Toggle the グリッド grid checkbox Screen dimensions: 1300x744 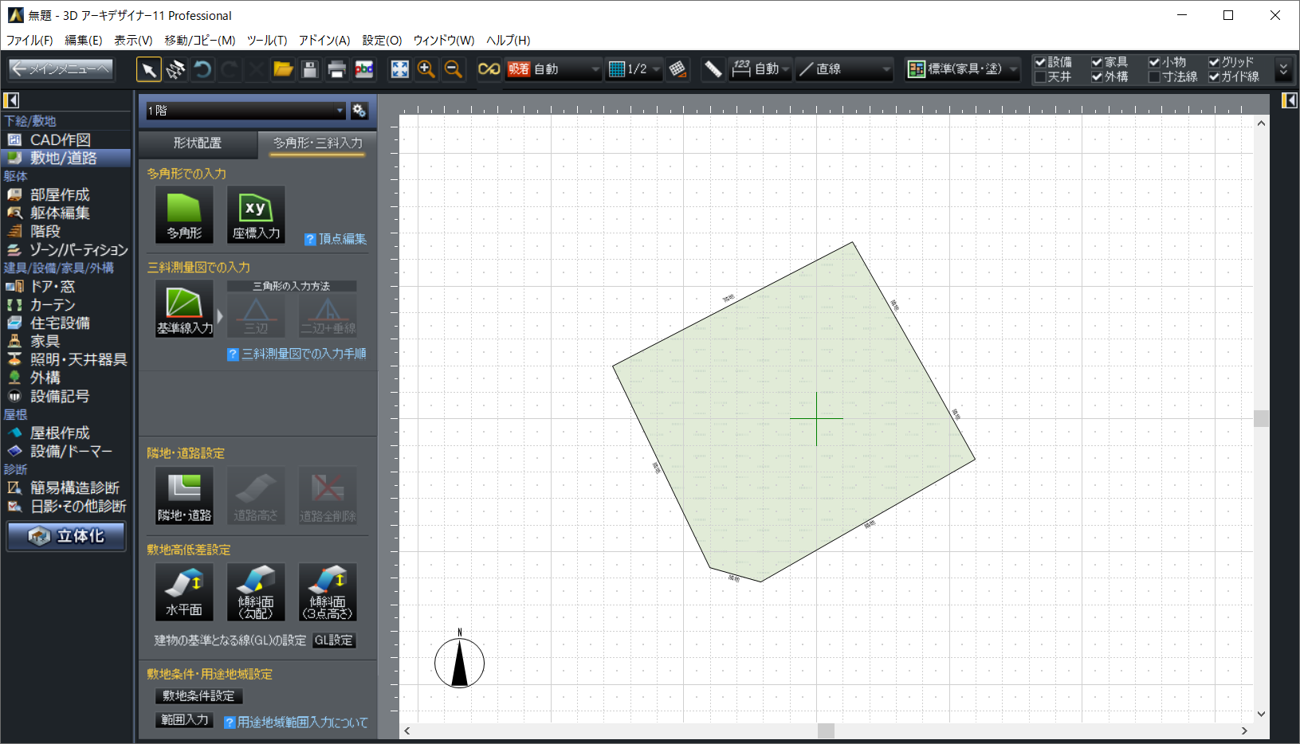pyautogui.click(x=1214, y=62)
